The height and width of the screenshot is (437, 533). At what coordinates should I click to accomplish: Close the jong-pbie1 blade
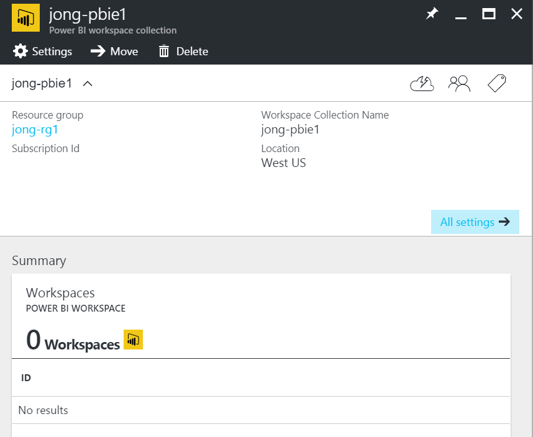(x=516, y=14)
